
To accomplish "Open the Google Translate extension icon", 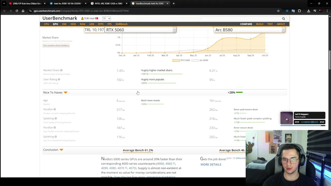I will [x=293, y=11].
